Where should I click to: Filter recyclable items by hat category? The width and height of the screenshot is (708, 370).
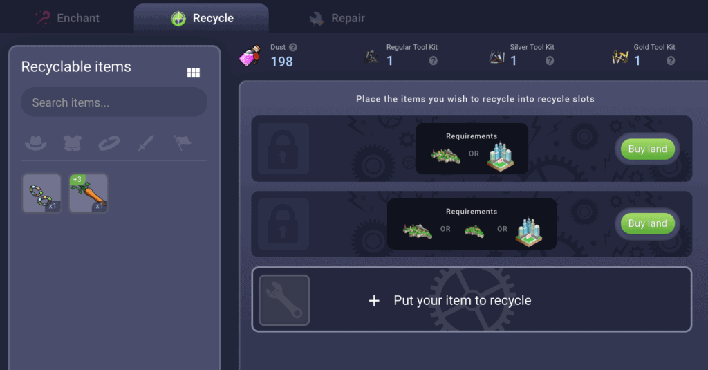(x=36, y=143)
